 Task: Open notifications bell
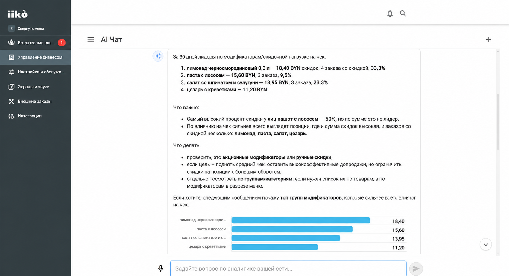pos(390,13)
